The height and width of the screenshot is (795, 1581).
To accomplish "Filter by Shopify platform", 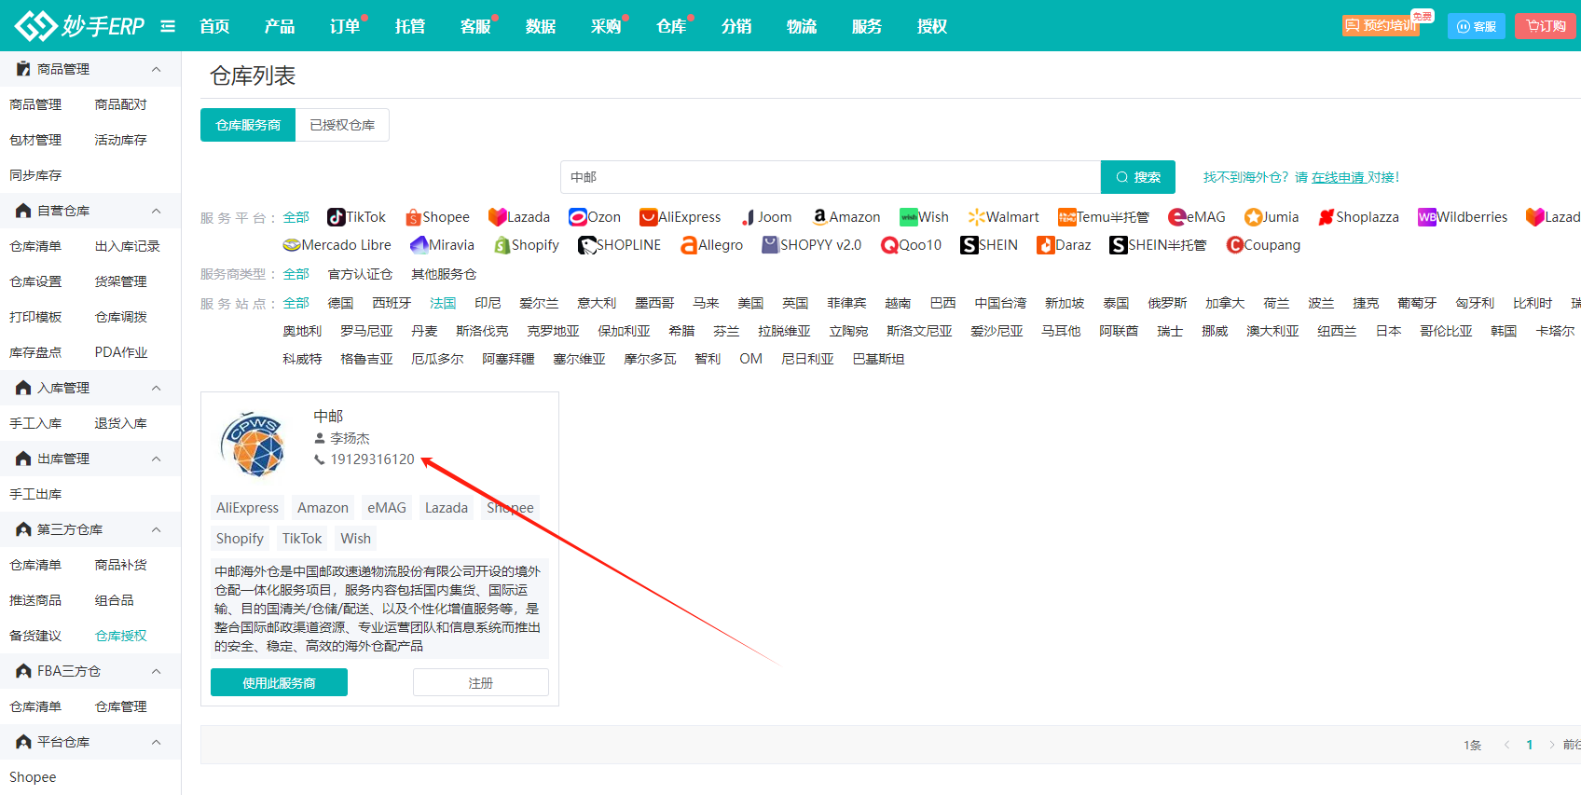I will [x=527, y=245].
